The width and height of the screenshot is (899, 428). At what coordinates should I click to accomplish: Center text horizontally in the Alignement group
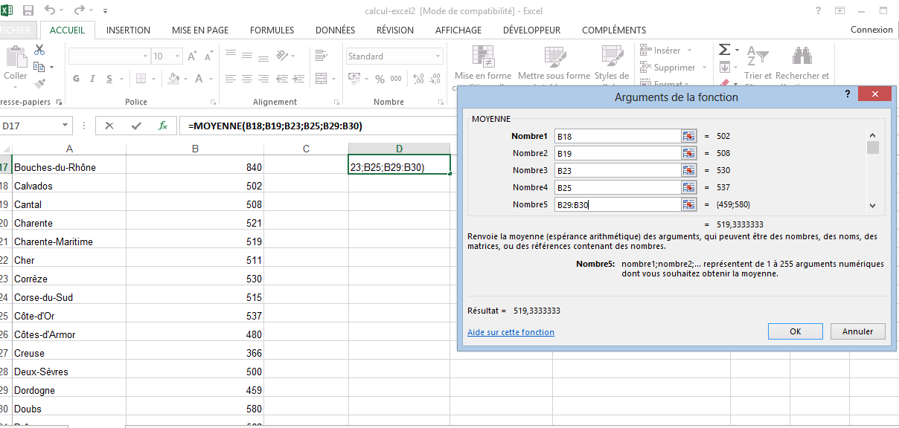click(247, 79)
